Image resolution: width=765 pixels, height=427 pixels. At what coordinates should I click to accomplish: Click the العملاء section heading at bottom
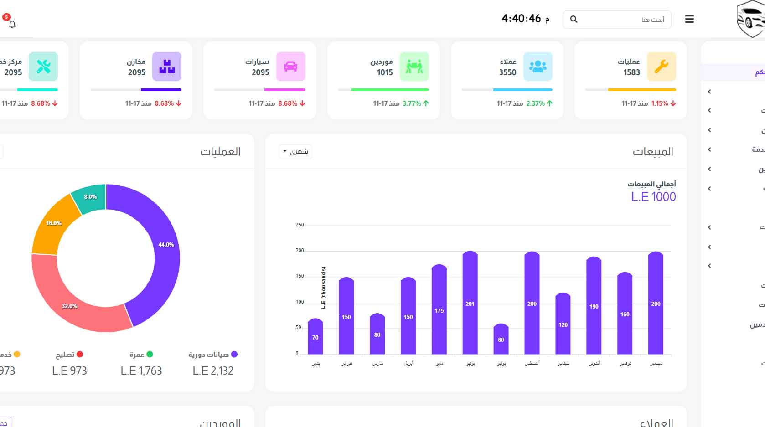(656, 423)
